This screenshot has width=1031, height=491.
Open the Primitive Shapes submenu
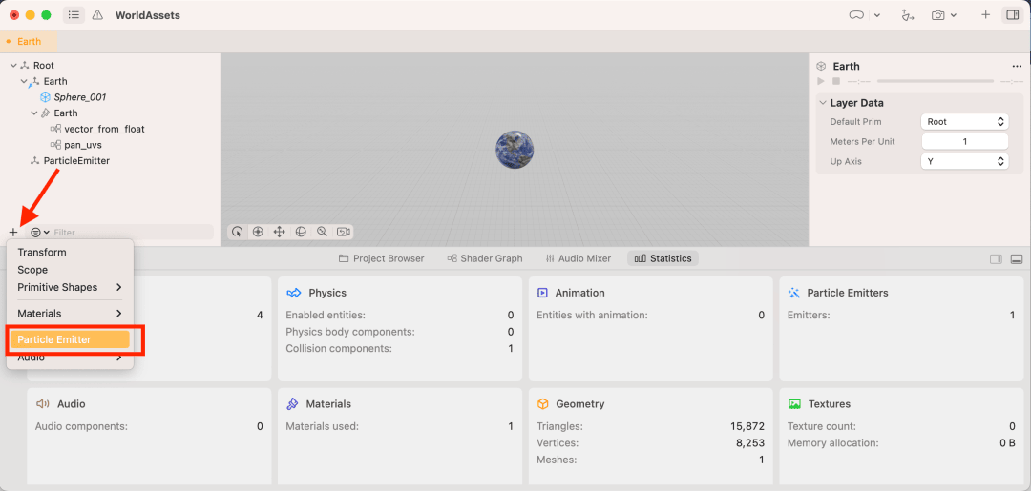pos(71,288)
